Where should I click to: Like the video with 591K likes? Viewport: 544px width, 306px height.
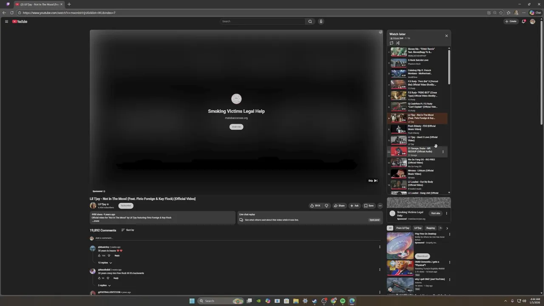(315, 206)
